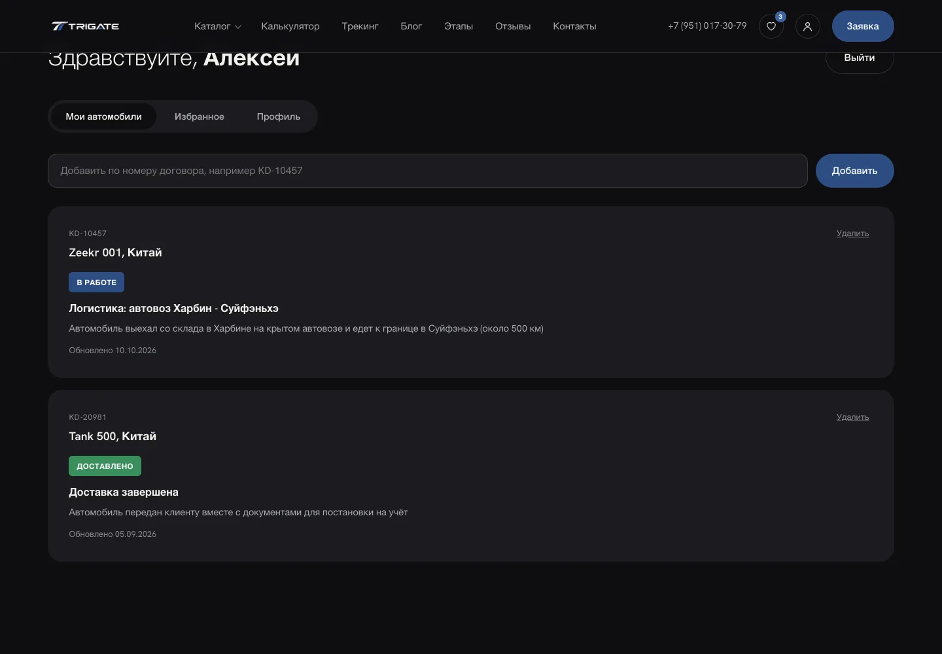942x654 pixels.
Task: Remove Zeekr 001 via Удалить link
Action: (852, 233)
